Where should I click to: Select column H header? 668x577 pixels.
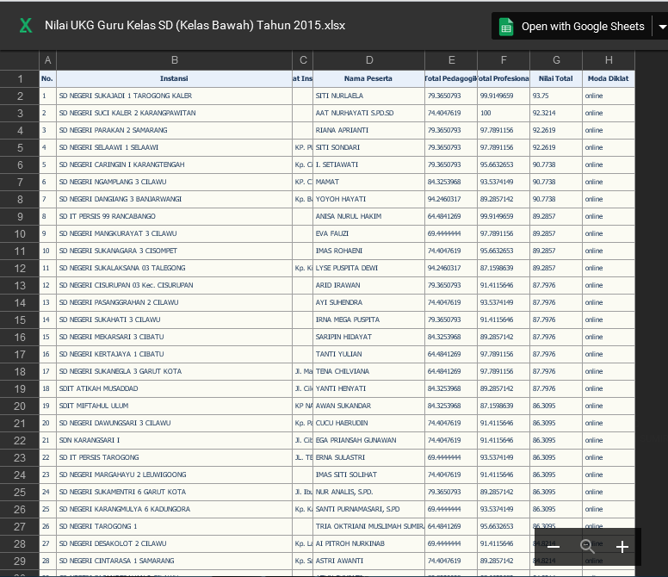pyautogui.click(x=609, y=60)
